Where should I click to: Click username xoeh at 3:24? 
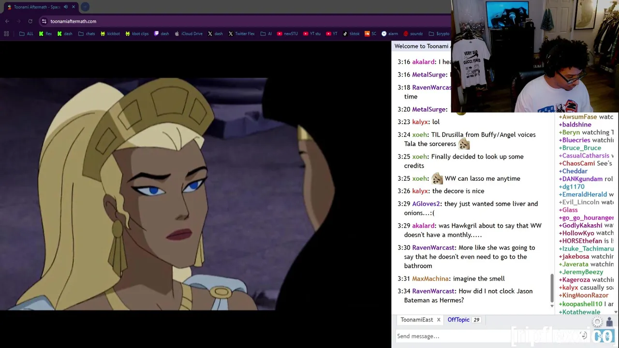[x=420, y=135]
